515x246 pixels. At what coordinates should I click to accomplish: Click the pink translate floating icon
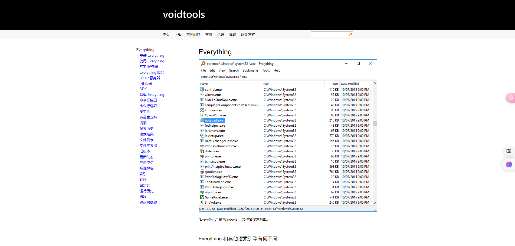click(x=510, y=97)
